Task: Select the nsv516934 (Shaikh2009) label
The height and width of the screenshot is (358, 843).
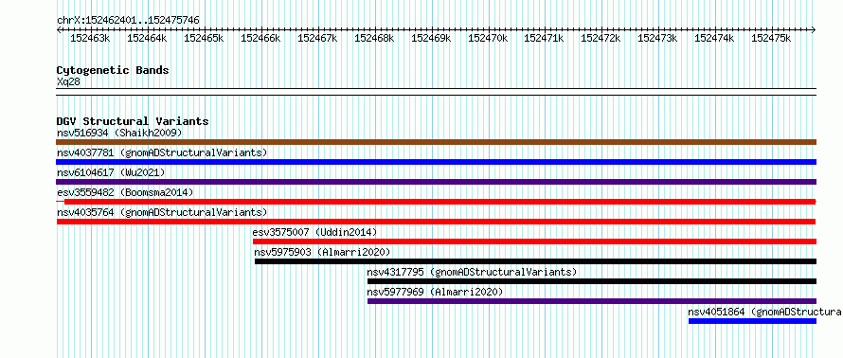Action: pyautogui.click(x=120, y=133)
